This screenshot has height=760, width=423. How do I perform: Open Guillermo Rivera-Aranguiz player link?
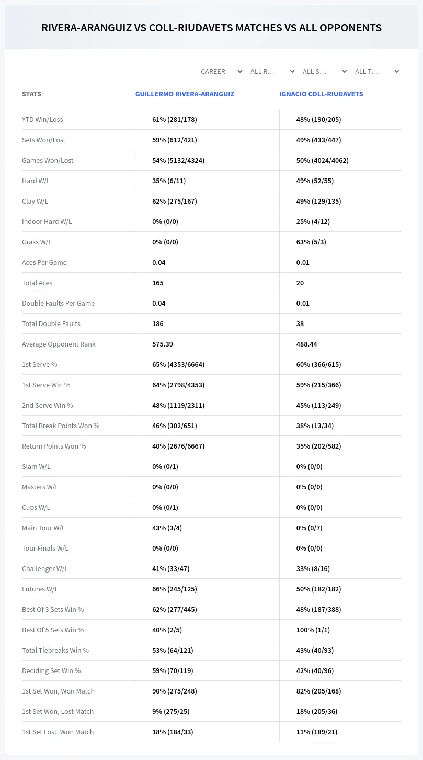pyautogui.click(x=185, y=94)
